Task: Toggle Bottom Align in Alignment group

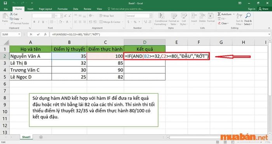Action: 84,16
